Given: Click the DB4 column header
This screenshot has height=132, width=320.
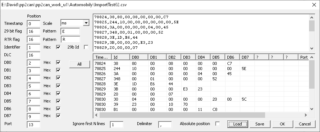Looking at the screenshot, I should (203, 57).
